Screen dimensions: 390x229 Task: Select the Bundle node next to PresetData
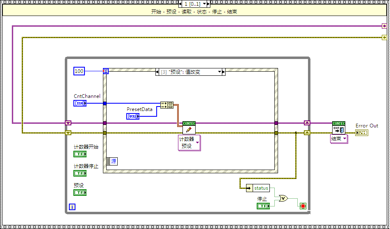click(167, 105)
